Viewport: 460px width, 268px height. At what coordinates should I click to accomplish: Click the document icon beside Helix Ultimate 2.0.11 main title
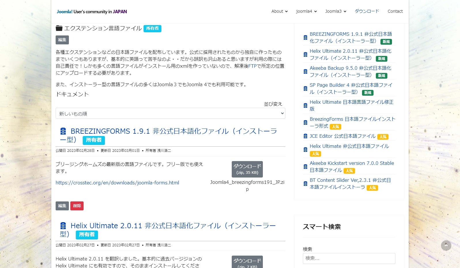click(63, 226)
